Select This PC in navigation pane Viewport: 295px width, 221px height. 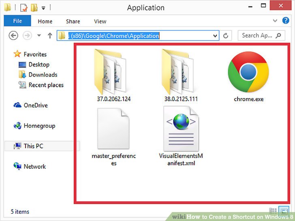[42, 146]
